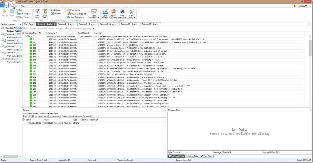Collapse the grouped message 9 row
Image resolution: width=313 pixels, height=163 pixels.
(26, 37)
